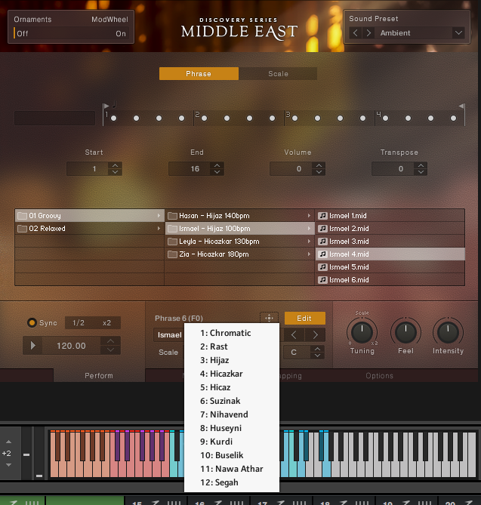Decrease the Start value
This screenshot has height=505, width=481.
click(x=115, y=172)
